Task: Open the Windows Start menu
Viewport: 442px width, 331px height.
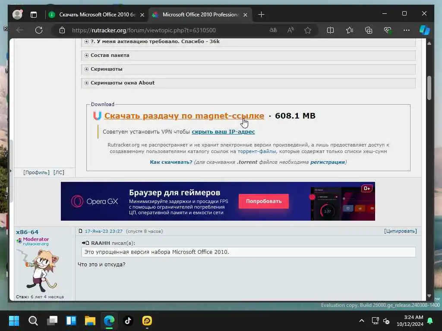Action: 14,321
